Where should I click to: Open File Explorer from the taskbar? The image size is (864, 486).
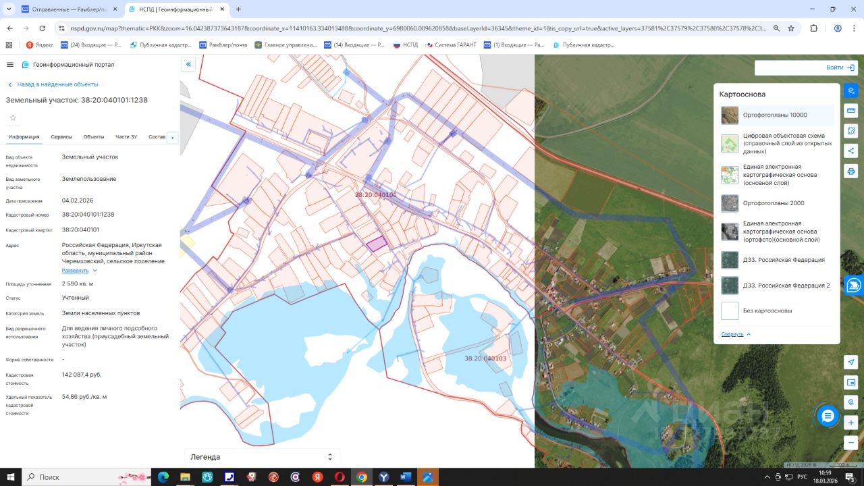[185, 477]
